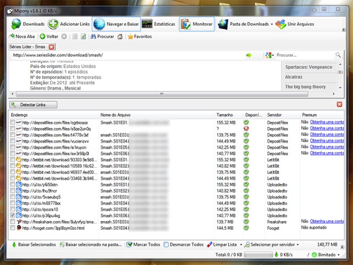Screen dimensions: 353x265
Task: Close the detected links panel
Action: [339, 104]
